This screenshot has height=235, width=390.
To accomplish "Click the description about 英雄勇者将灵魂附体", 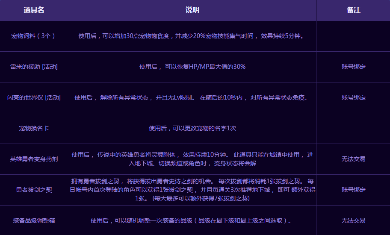I will point(192,159).
